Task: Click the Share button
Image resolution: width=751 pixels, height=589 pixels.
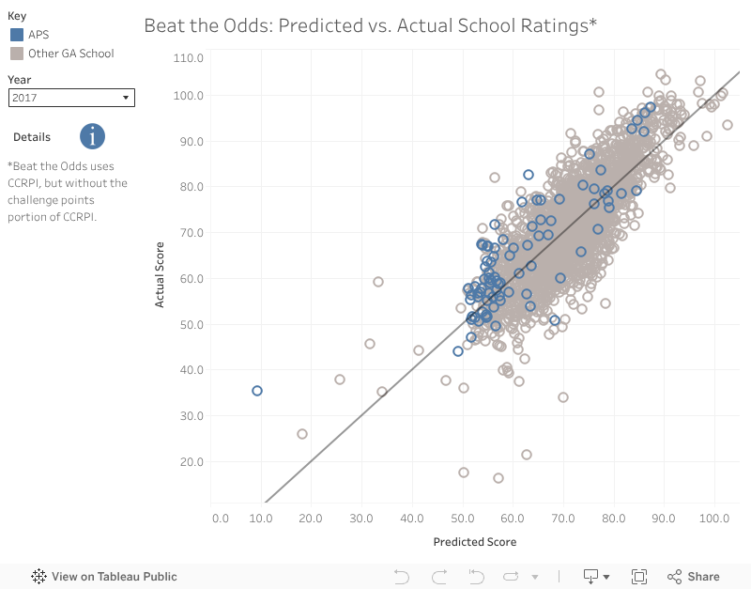Action: tap(694, 577)
